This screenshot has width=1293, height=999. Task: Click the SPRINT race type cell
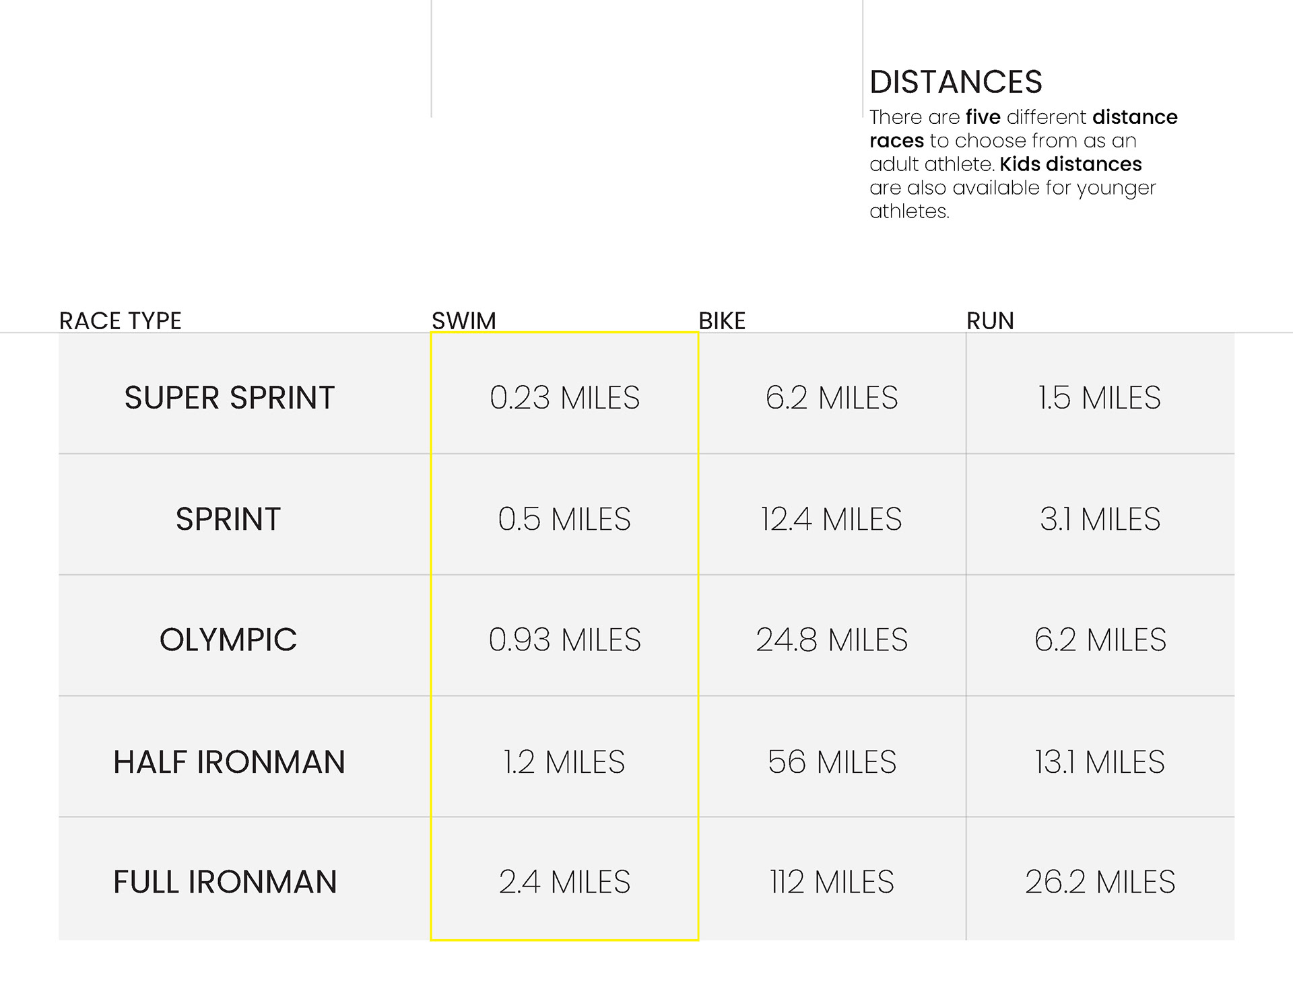228,519
